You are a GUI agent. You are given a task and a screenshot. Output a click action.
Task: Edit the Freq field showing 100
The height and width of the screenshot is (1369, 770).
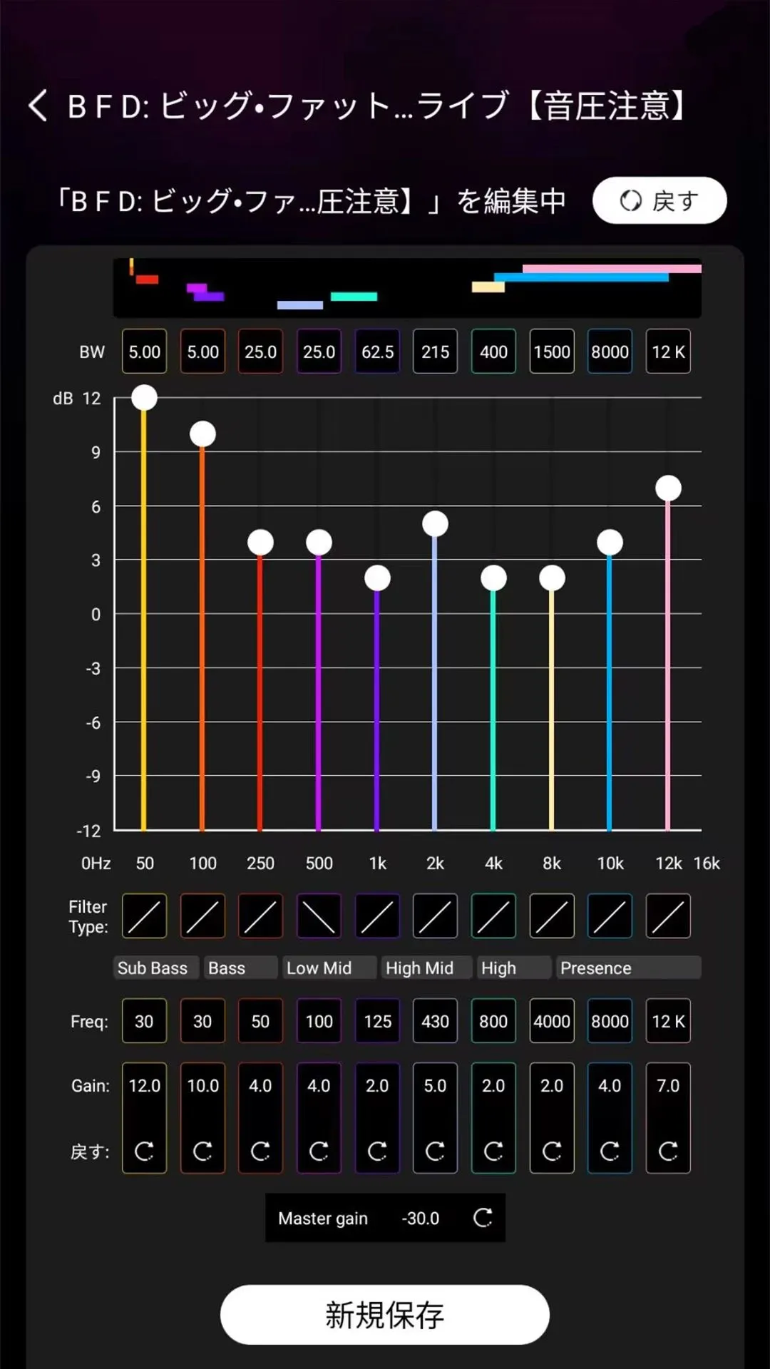point(319,1021)
